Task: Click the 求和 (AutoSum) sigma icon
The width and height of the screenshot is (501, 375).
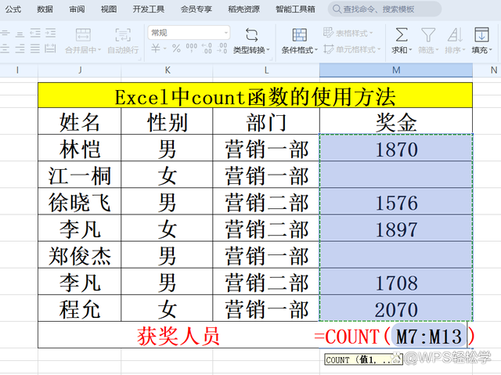Action: tap(401, 35)
